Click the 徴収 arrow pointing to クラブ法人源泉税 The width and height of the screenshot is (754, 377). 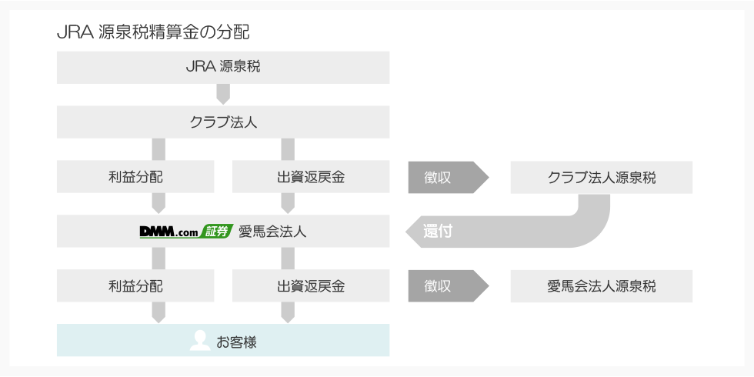(447, 177)
